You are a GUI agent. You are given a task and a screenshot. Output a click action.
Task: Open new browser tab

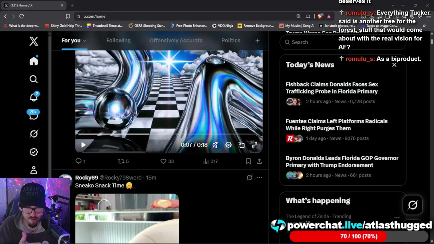[x=72, y=5]
